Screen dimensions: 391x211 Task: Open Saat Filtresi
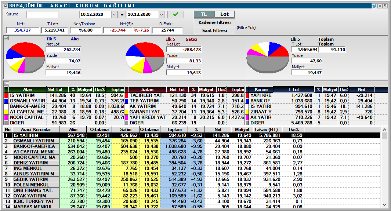[214, 30]
